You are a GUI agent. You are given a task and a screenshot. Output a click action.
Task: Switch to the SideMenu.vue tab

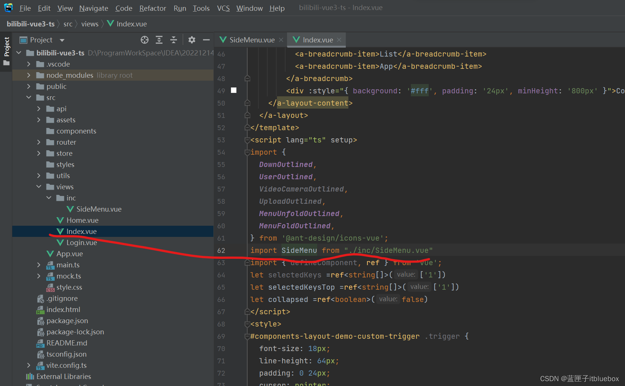point(252,40)
